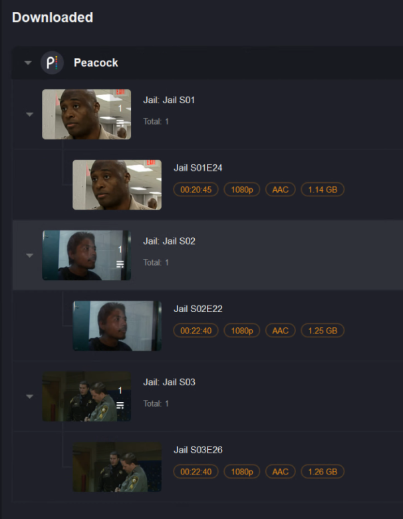Click the Jail S02E22 title
This screenshot has height=519, width=403.
tap(198, 309)
